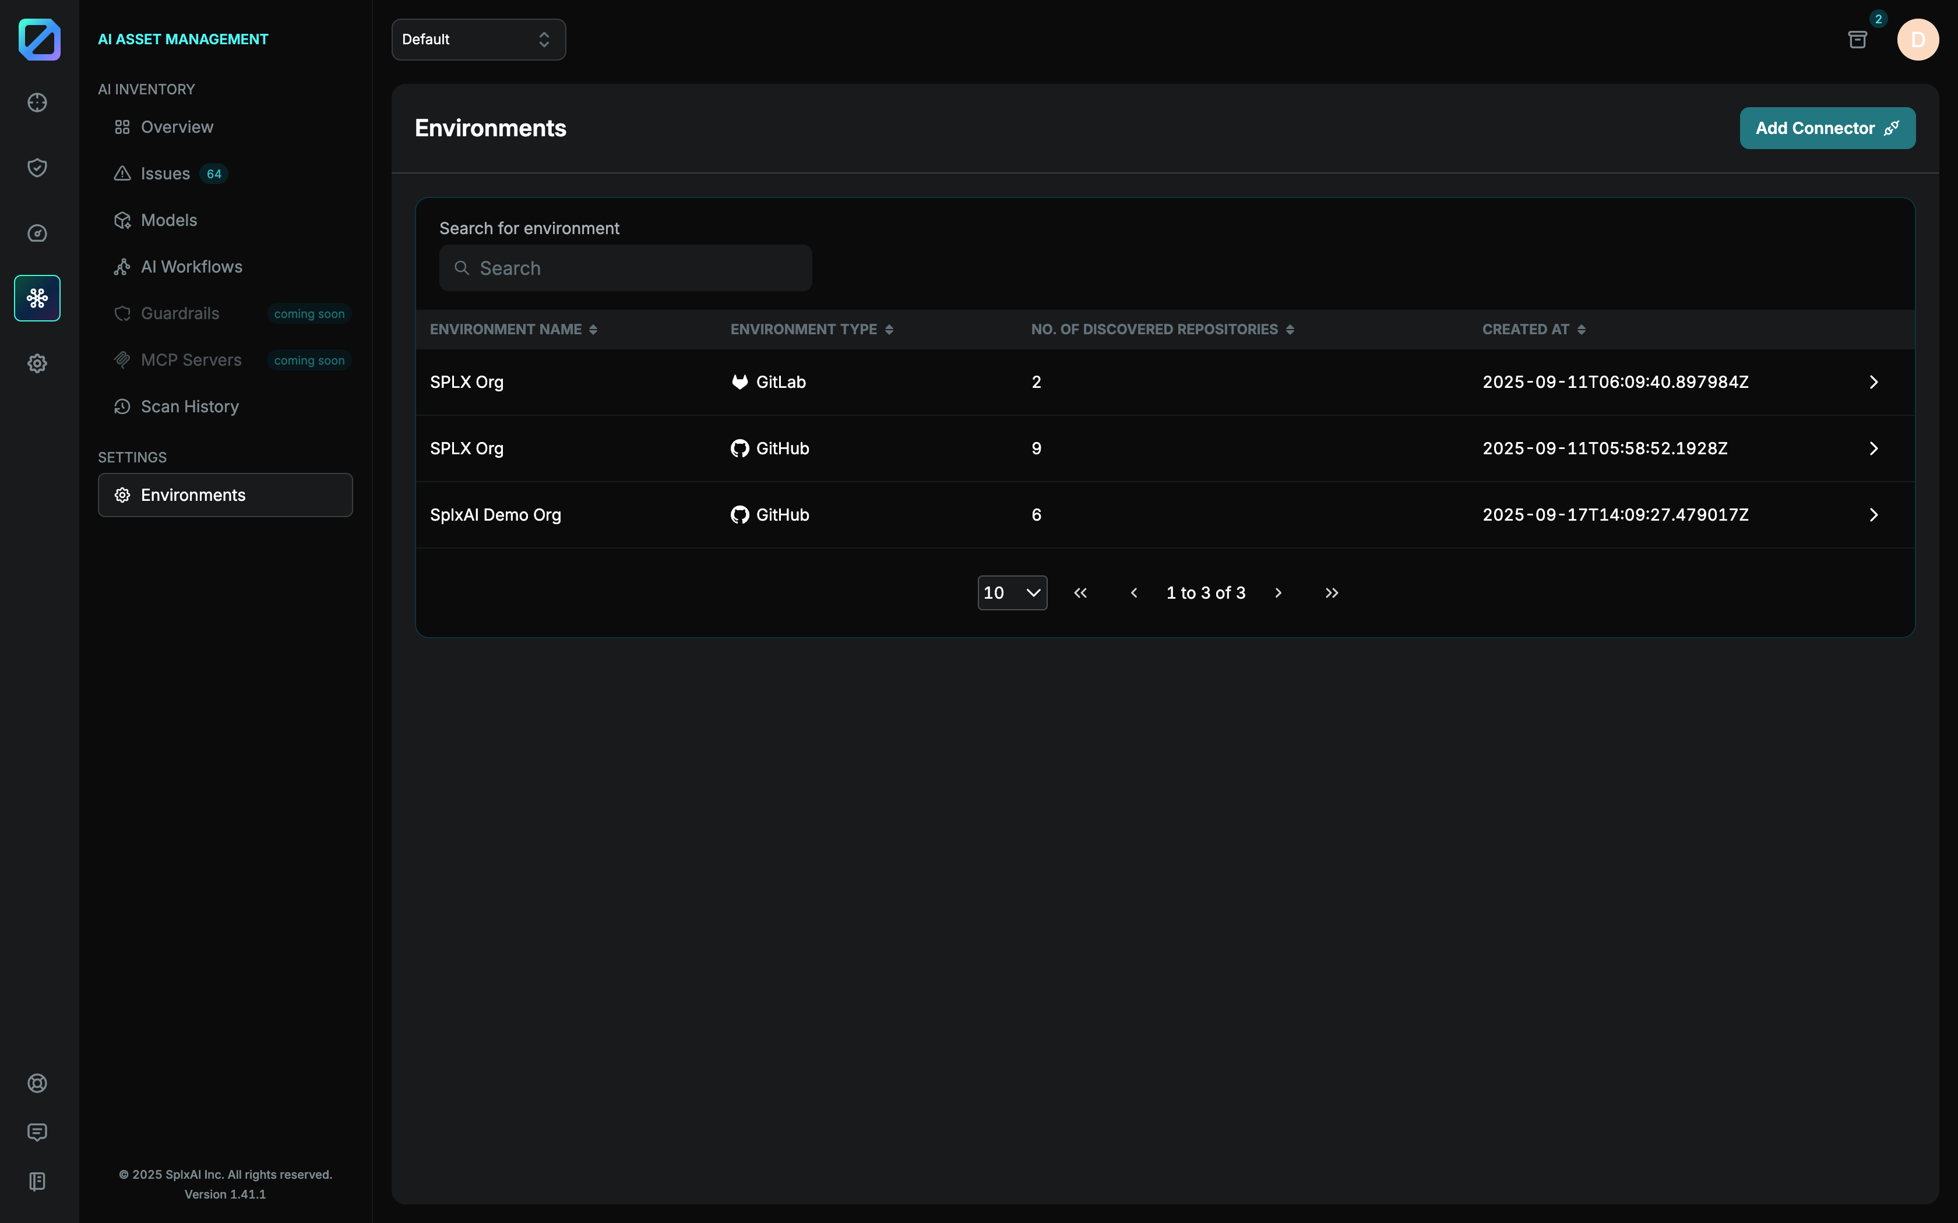Open the archive inbox icon with badge
The image size is (1958, 1223).
[x=1858, y=40]
